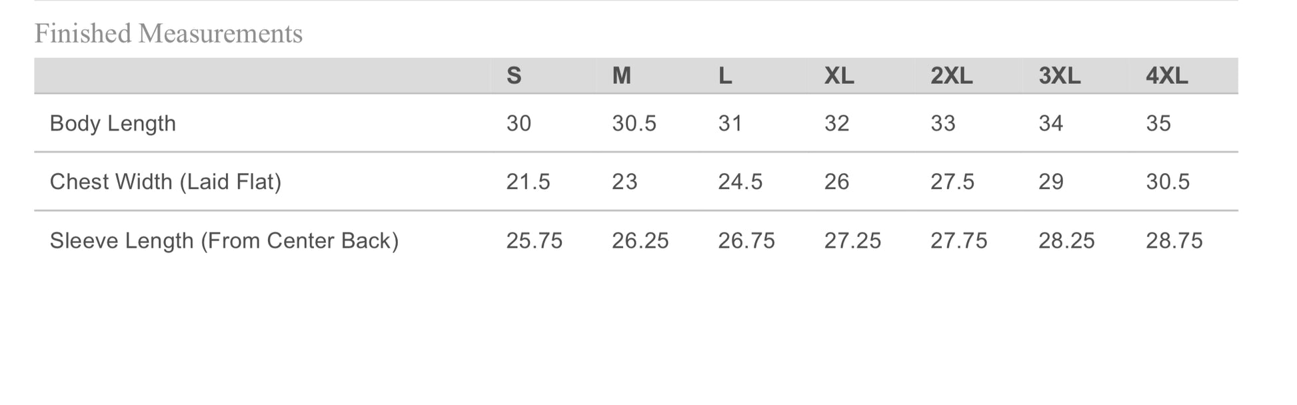Click the Finished Measurements heading
1297x405 pixels.
click(169, 33)
